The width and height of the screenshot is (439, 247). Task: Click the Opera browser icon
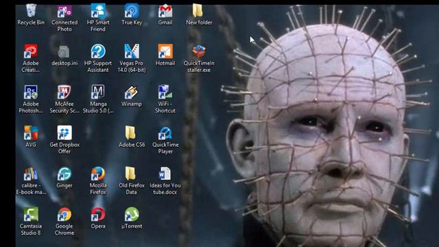[x=98, y=214]
